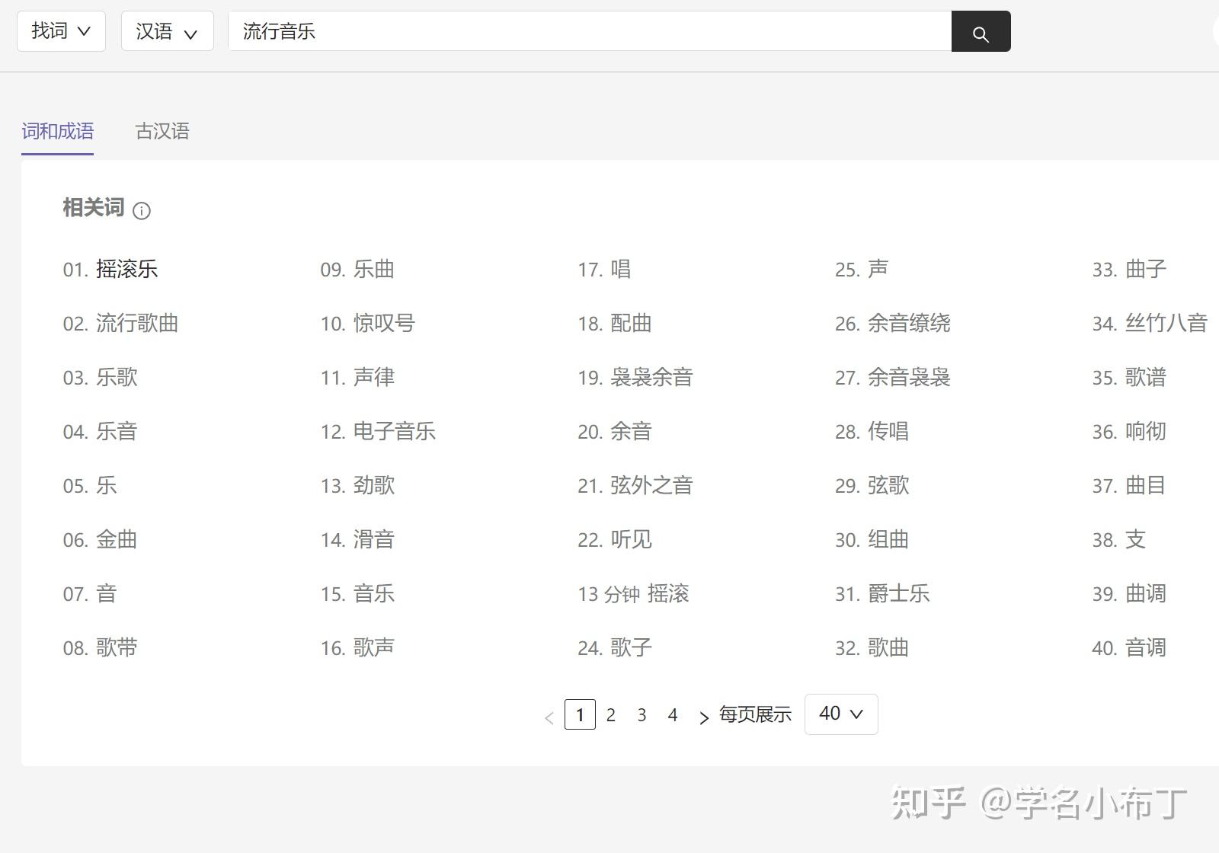
Task: Open the related word 流行歌曲
Action: click(137, 323)
